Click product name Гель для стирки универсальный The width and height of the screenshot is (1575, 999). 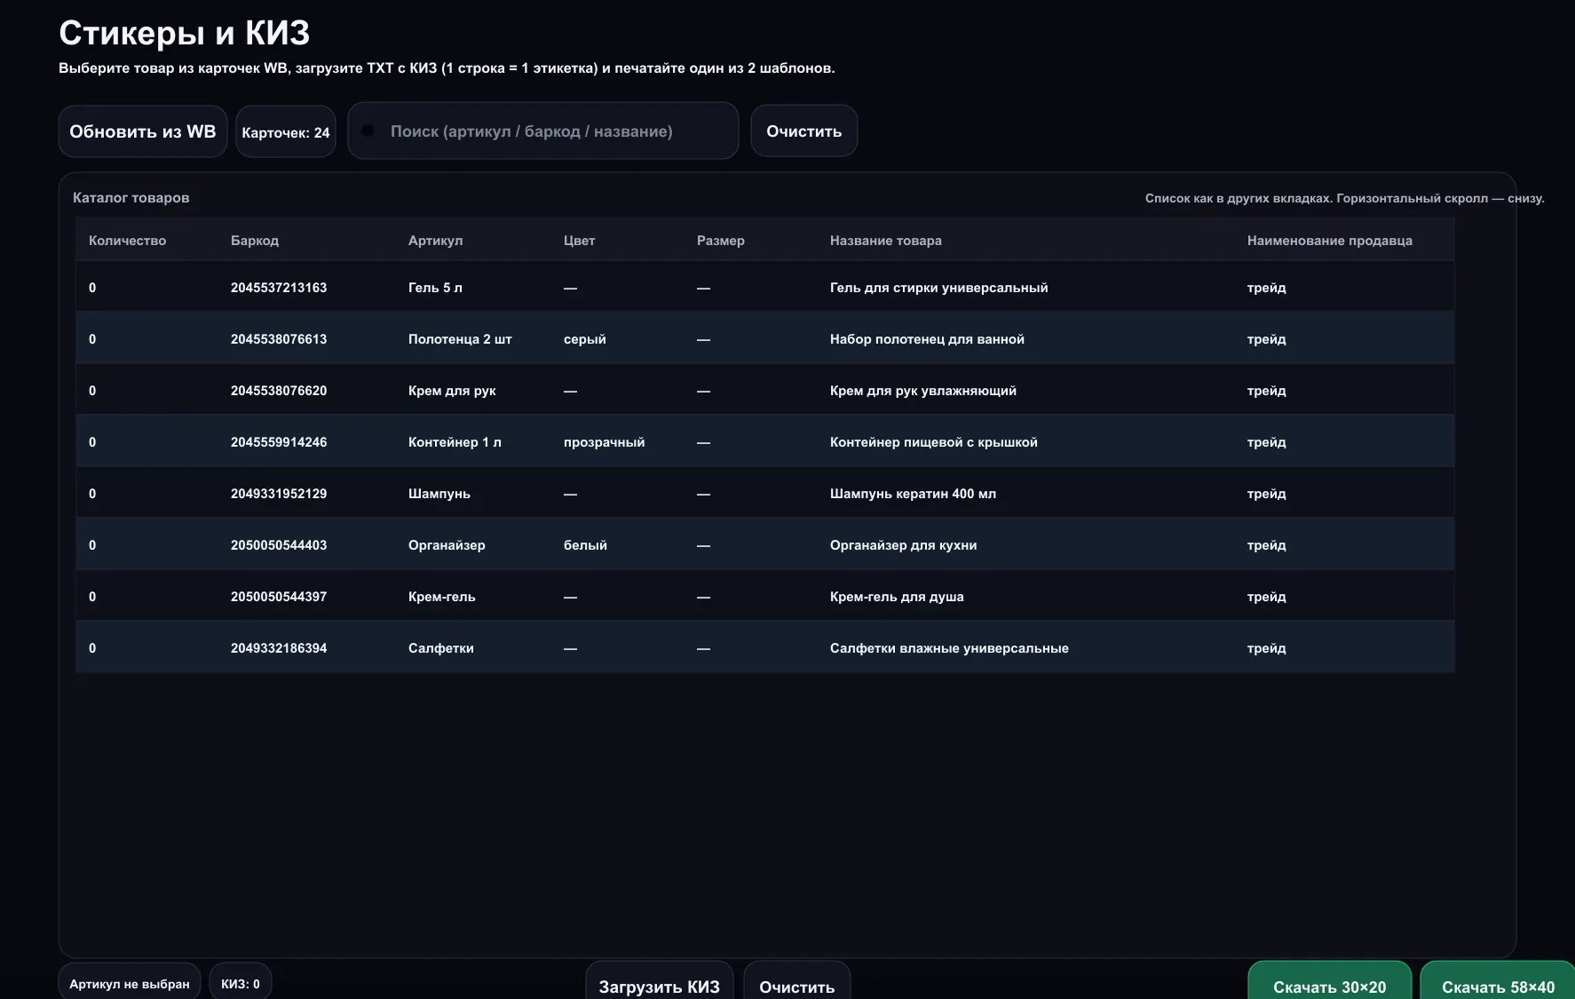(x=939, y=288)
